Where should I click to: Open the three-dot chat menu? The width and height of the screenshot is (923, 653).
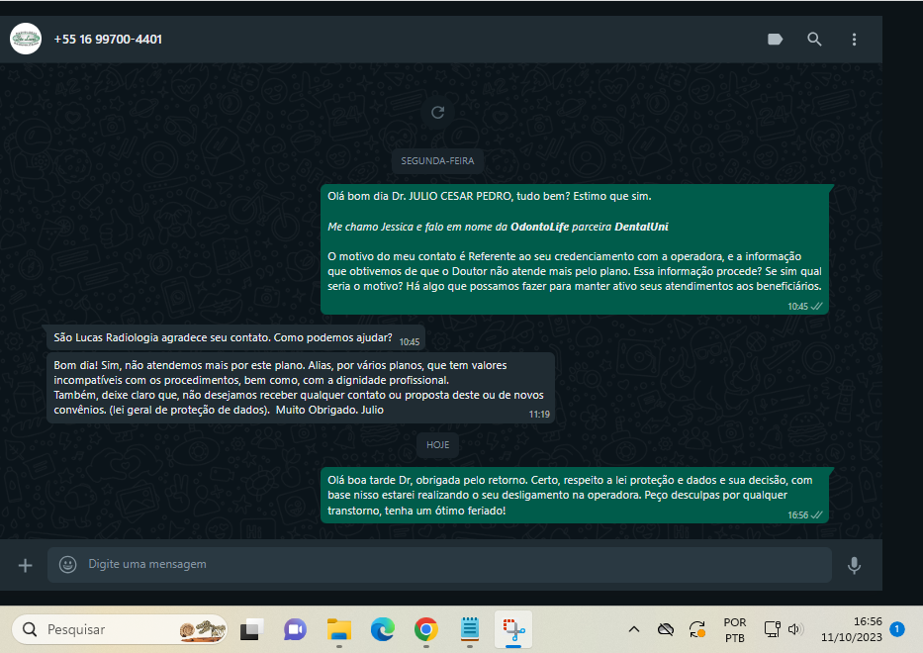click(x=854, y=40)
